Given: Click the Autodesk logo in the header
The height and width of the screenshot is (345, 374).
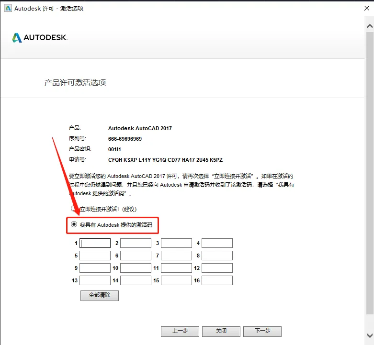Looking at the screenshot, I should coord(40,38).
